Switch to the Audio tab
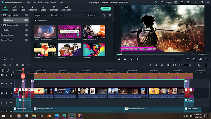 point(14,8)
